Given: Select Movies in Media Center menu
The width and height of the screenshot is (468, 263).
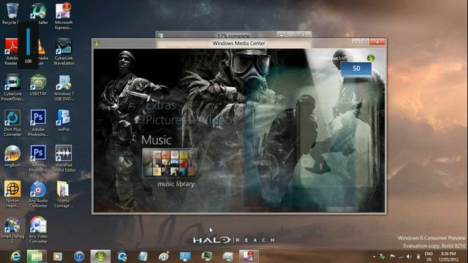Looking at the screenshot, I should [164, 202].
